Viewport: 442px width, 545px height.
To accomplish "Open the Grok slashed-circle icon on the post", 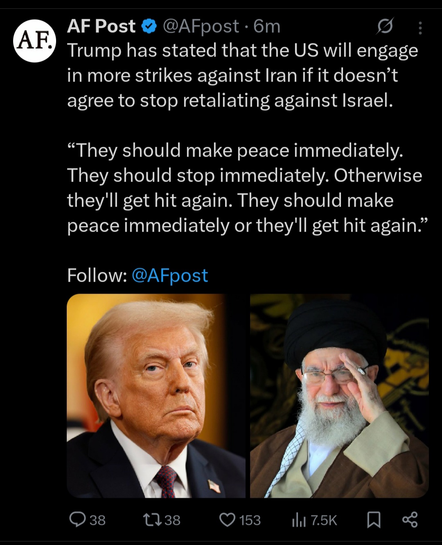I will pos(385,27).
